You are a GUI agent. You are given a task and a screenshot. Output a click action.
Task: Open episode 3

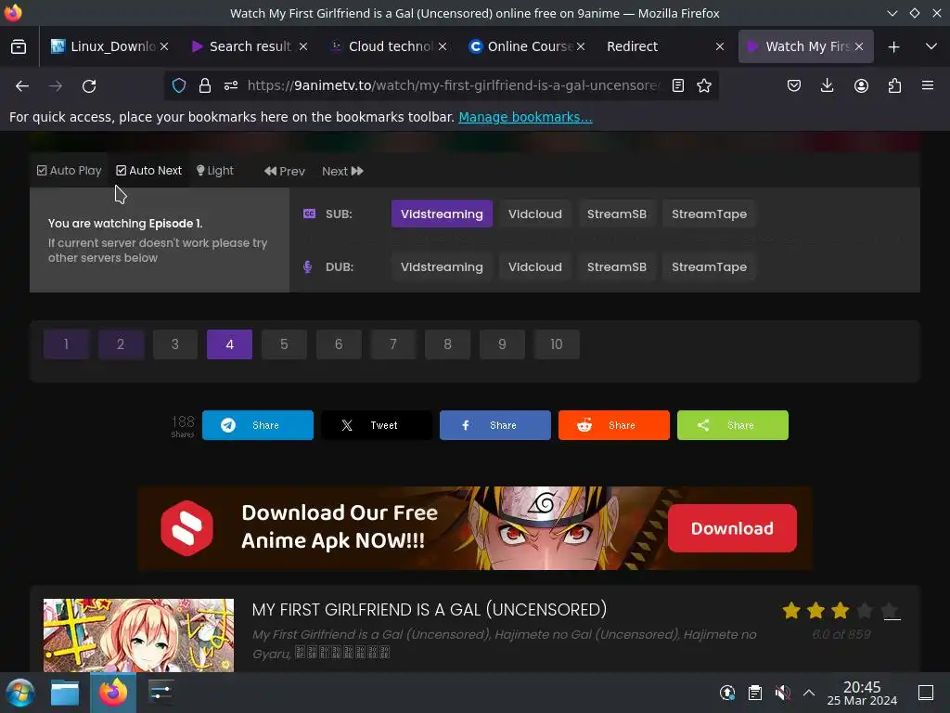click(x=175, y=344)
